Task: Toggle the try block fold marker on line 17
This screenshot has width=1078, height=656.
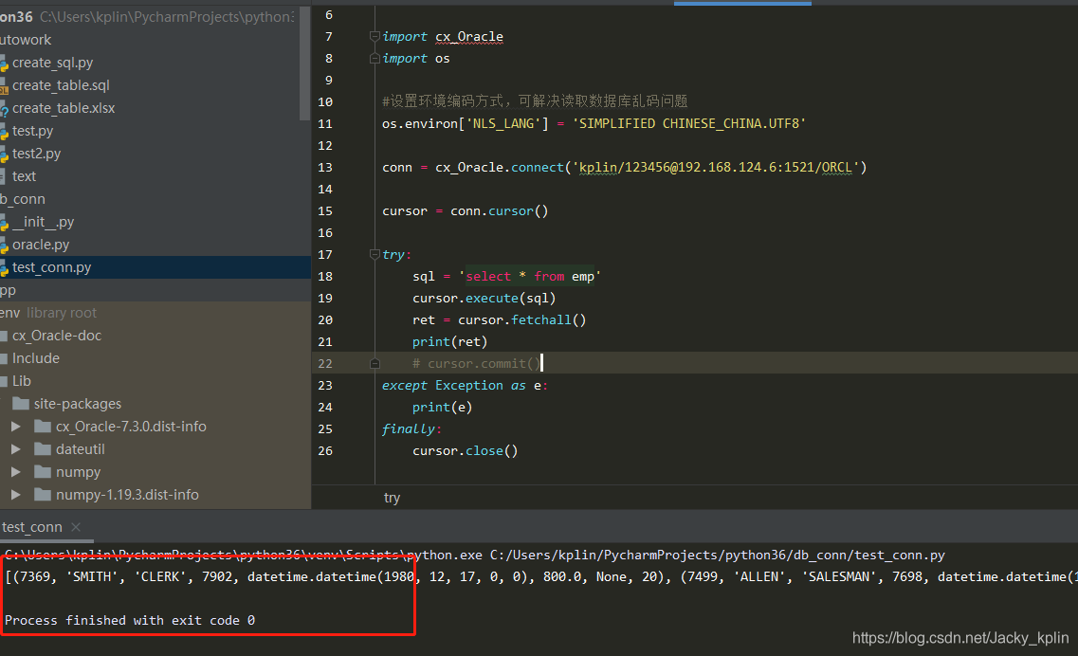Action: 375,255
